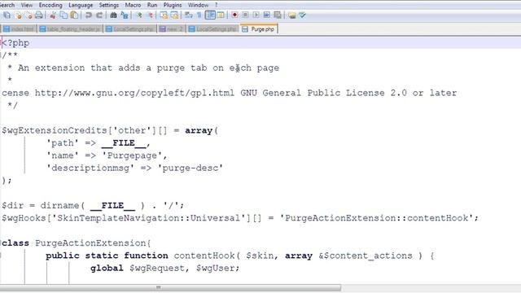Click the Paste clipboard icon
The width and height of the screenshot is (521, 293).
(74, 15)
